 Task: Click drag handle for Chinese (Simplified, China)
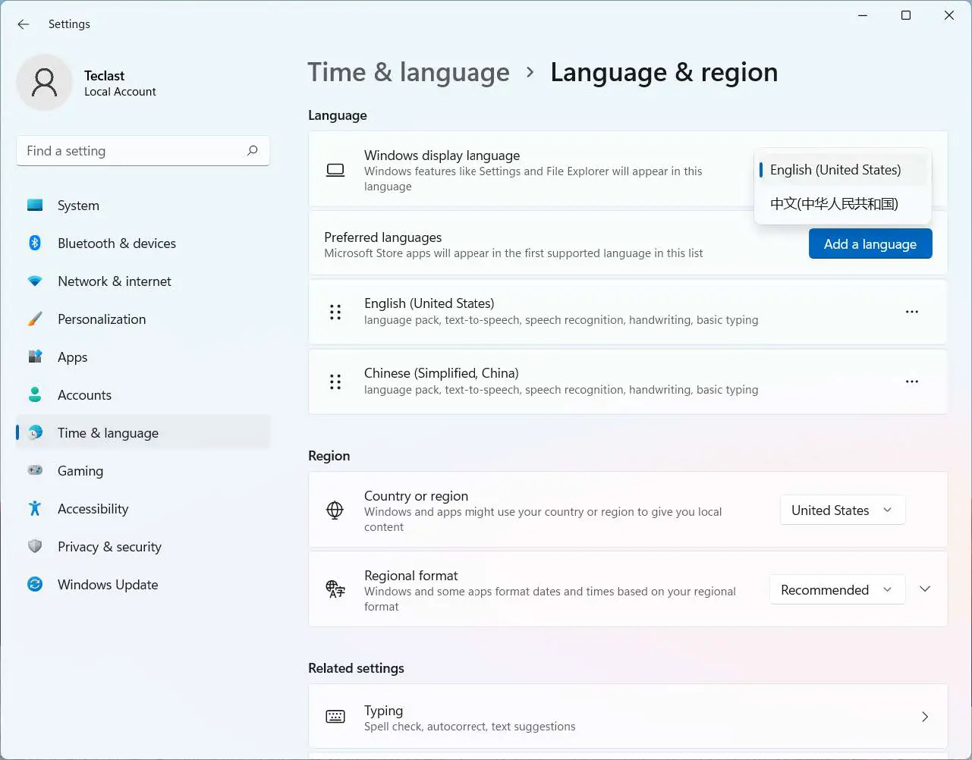(335, 382)
